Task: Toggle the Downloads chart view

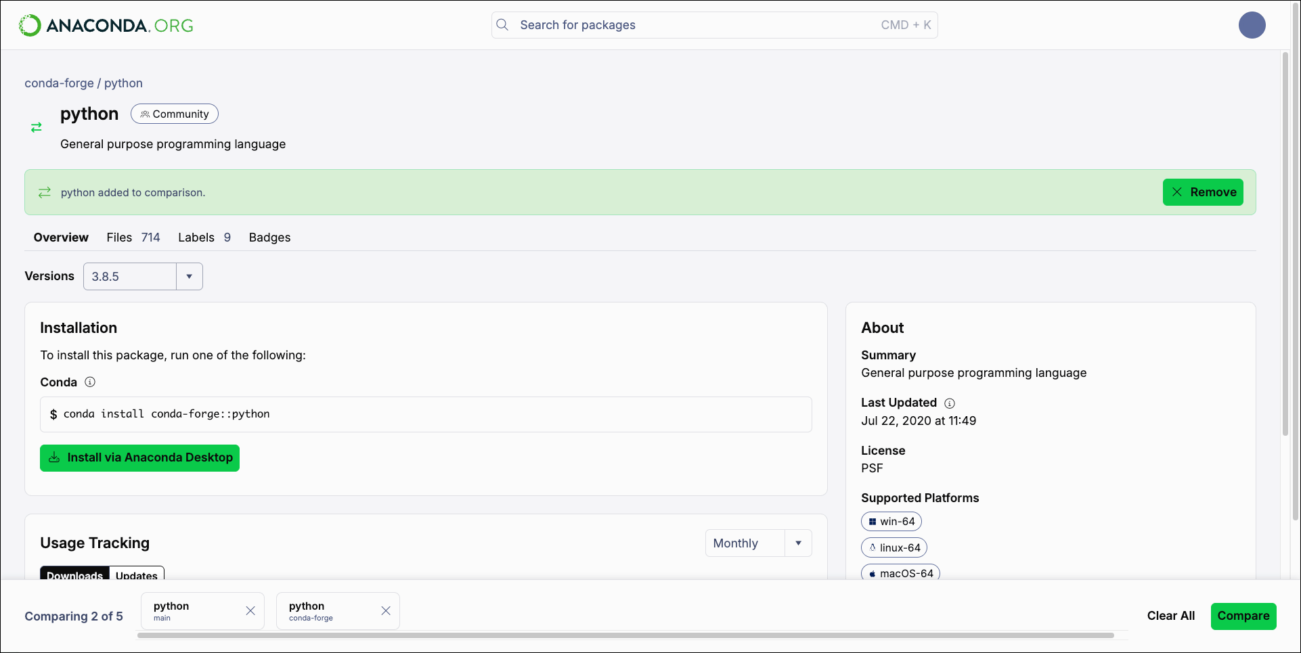Action: [74, 574]
